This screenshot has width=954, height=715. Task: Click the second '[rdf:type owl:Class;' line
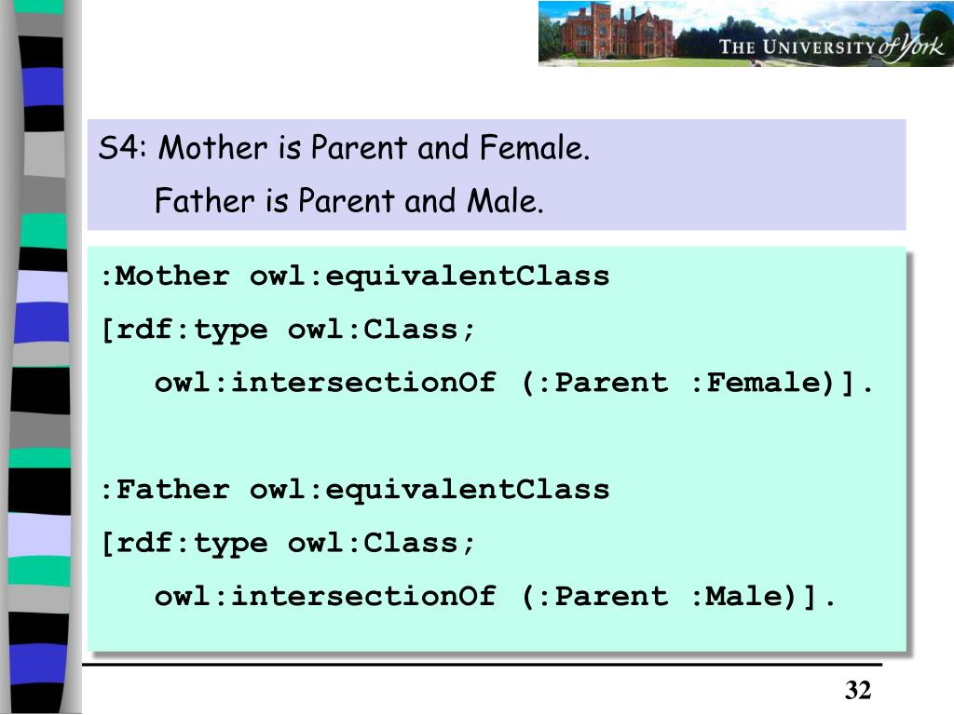pyautogui.click(x=288, y=544)
